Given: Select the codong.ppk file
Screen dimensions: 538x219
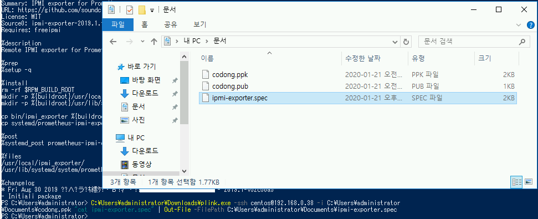Looking at the screenshot, I should 358,74.
